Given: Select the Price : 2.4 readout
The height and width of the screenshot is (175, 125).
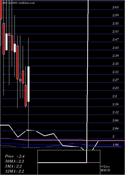Looking at the screenshot, I should click(x=15, y=156).
